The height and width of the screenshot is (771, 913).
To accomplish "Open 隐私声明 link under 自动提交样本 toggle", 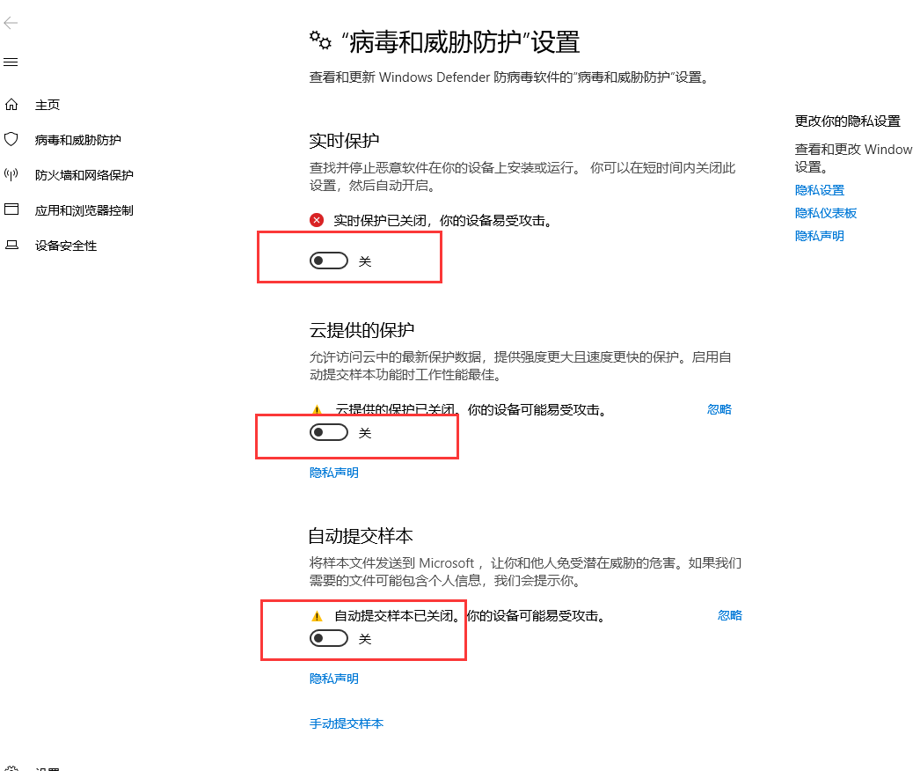I will 334,679.
